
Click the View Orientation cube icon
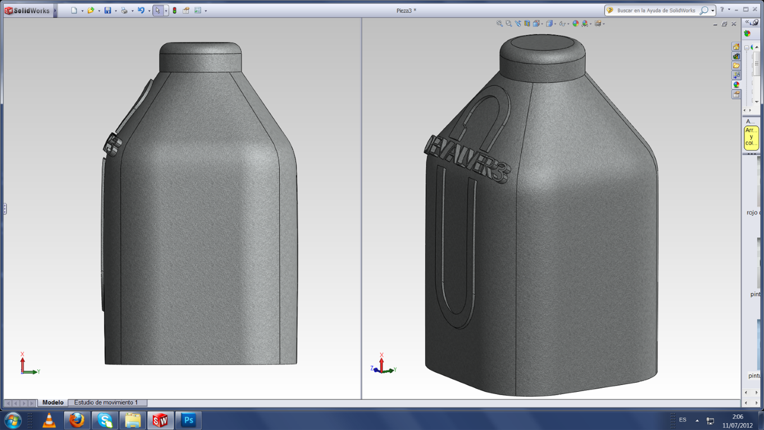pos(536,24)
